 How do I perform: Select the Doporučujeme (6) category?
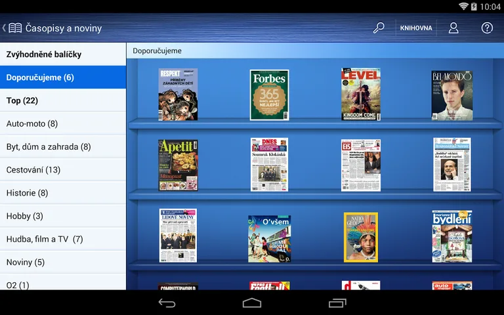coord(63,77)
